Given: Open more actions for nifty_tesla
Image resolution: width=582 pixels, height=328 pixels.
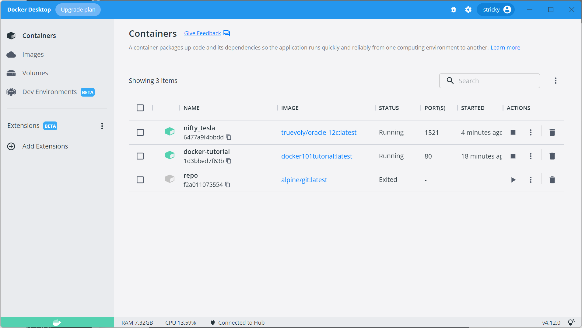Looking at the screenshot, I should click(531, 132).
